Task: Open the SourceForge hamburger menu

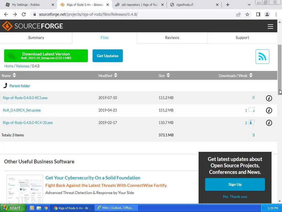Action: (x=270, y=26)
